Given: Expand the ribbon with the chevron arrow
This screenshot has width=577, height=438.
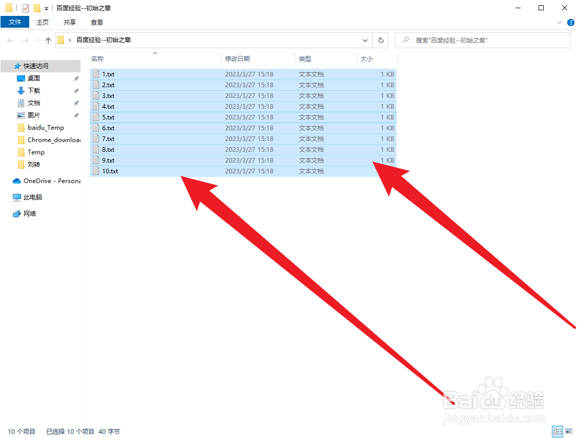Looking at the screenshot, I should click(x=559, y=23).
